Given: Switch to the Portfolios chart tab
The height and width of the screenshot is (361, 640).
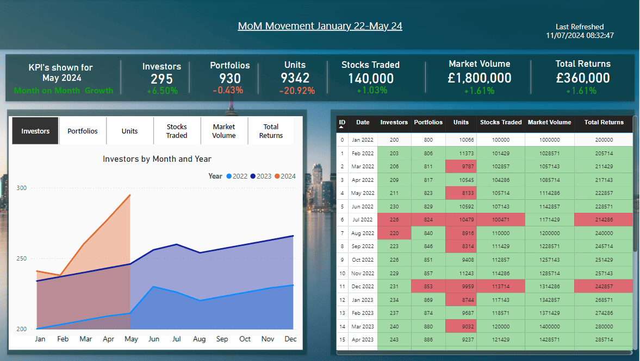Looking at the screenshot, I should pyautogui.click(x=83, y=131).
